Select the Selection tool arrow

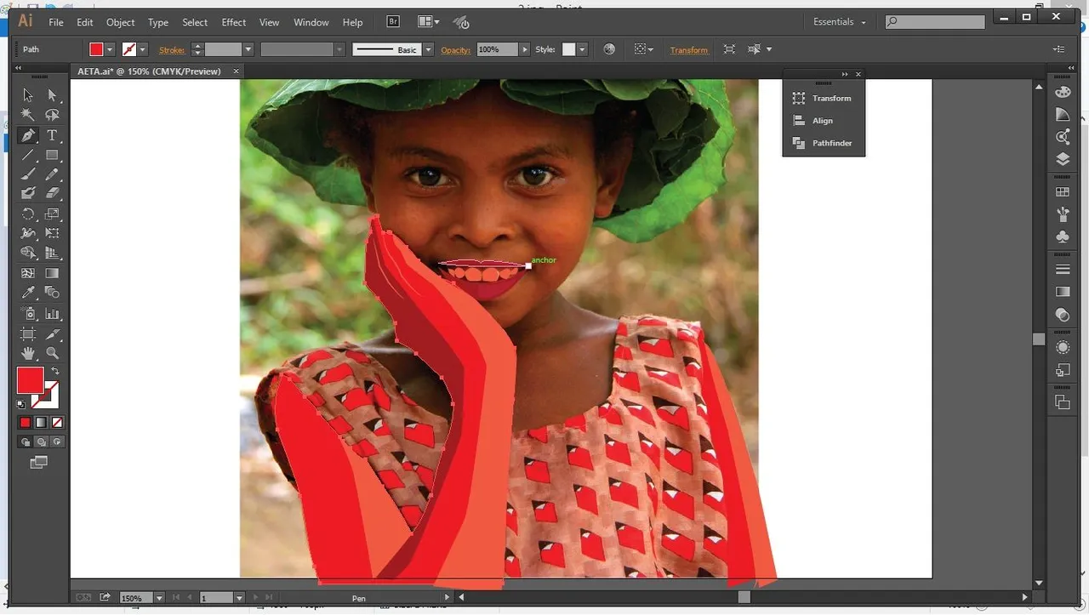click(x=28, y=95)
